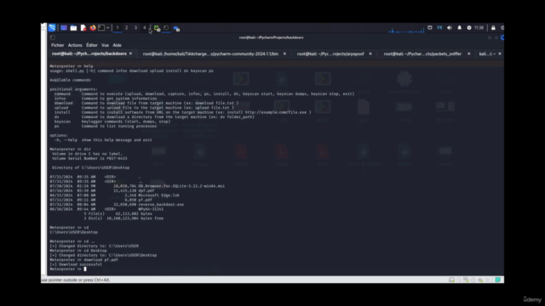Click the '[+] Download successful' output line
The height and width of the screenshot is (306, 545).
[76, 264]
